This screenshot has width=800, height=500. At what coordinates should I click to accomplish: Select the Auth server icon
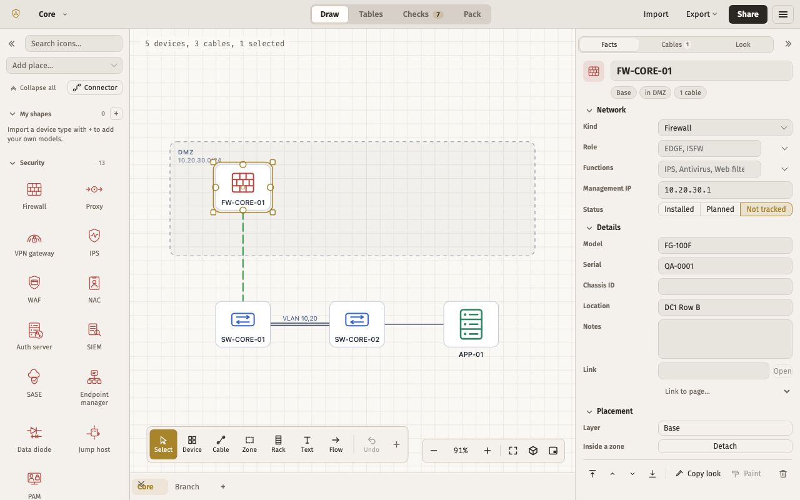click(x=34, y=336)
